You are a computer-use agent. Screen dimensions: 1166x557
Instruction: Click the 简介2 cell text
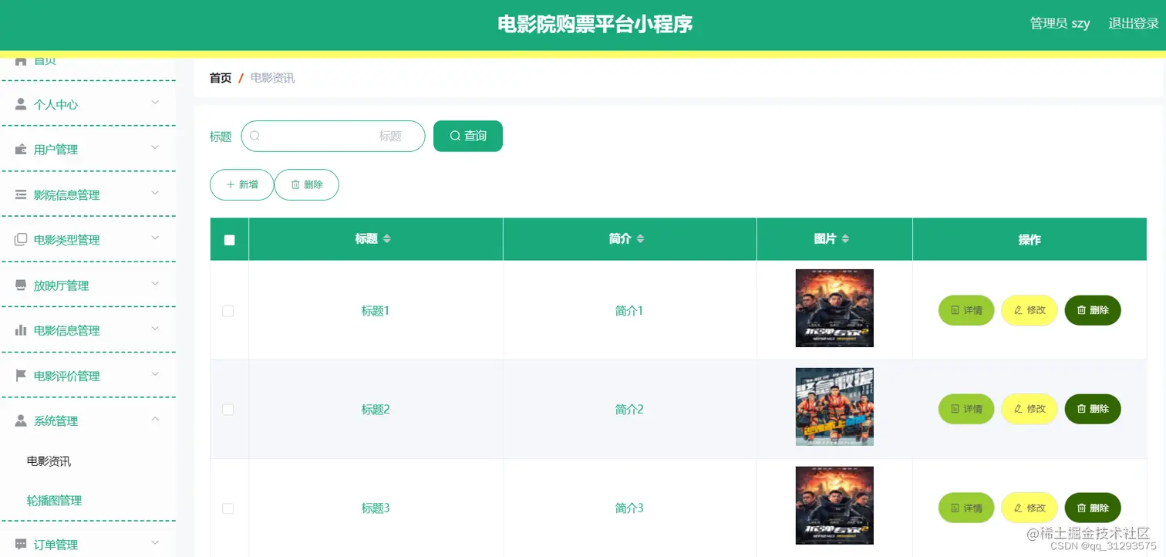[629, 410]
